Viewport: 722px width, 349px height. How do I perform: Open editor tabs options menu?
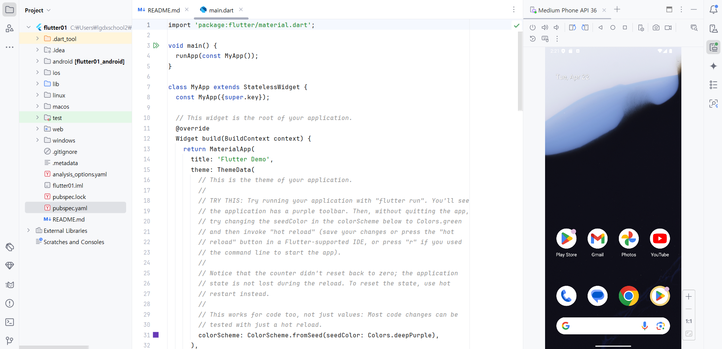[514, 10]
